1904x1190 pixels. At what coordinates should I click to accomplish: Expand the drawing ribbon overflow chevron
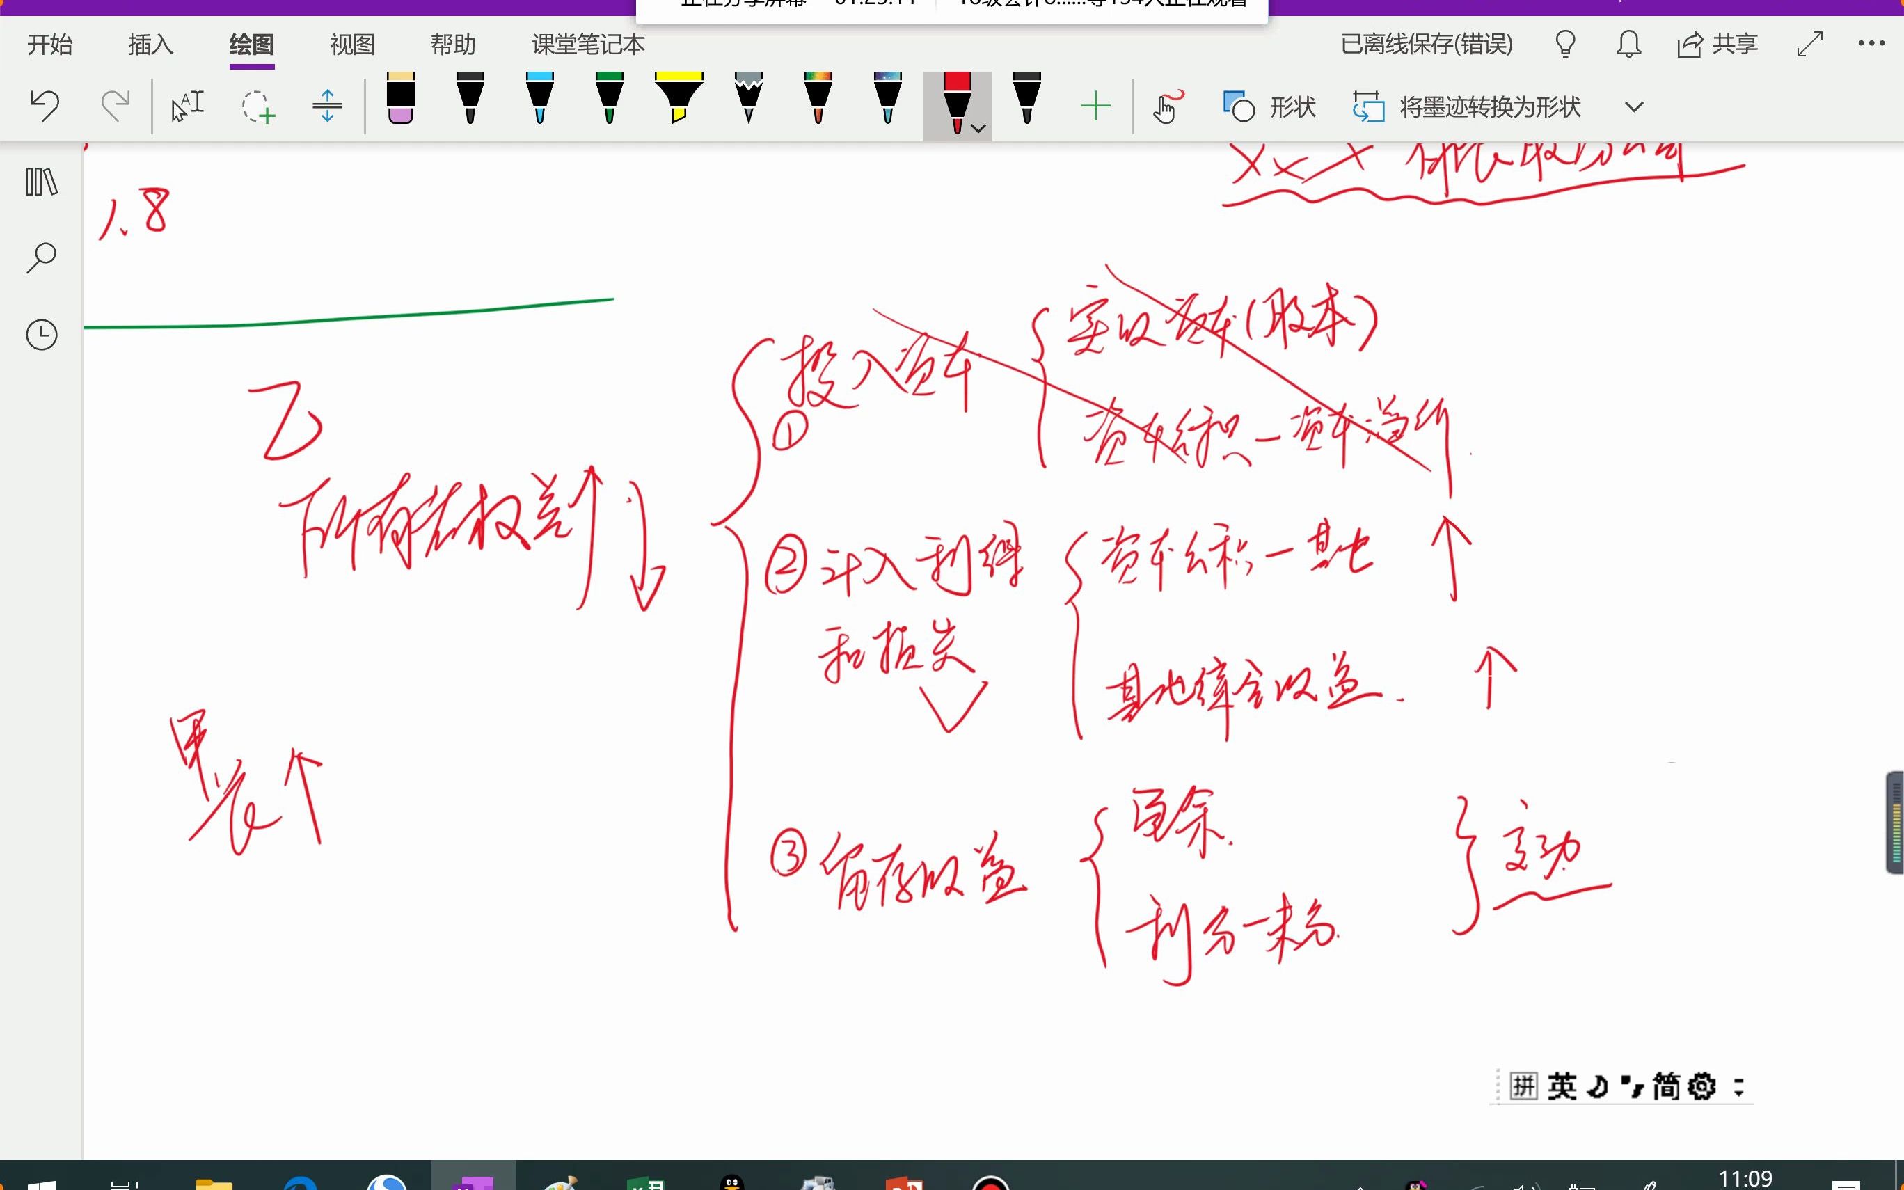[x=1634, y=106]
